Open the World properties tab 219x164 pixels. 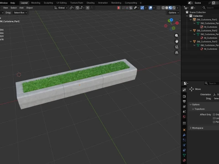(x=184, y=117)
